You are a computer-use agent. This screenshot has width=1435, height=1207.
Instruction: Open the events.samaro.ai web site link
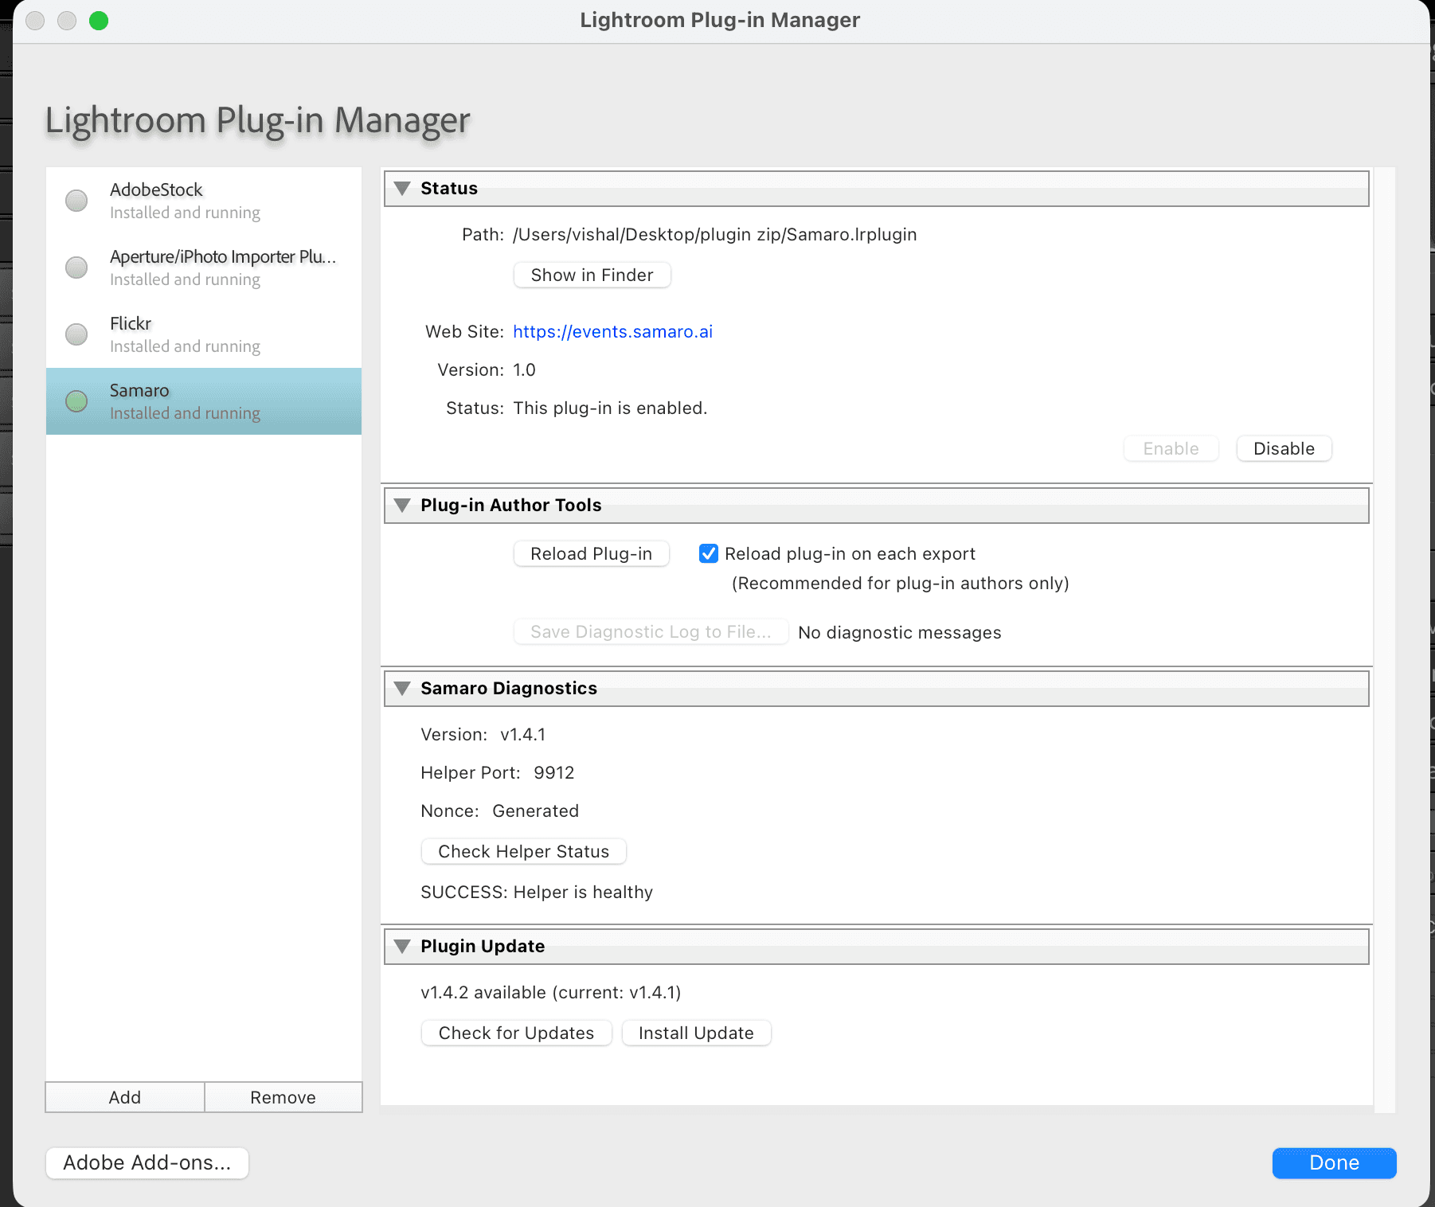coord(612,332)
